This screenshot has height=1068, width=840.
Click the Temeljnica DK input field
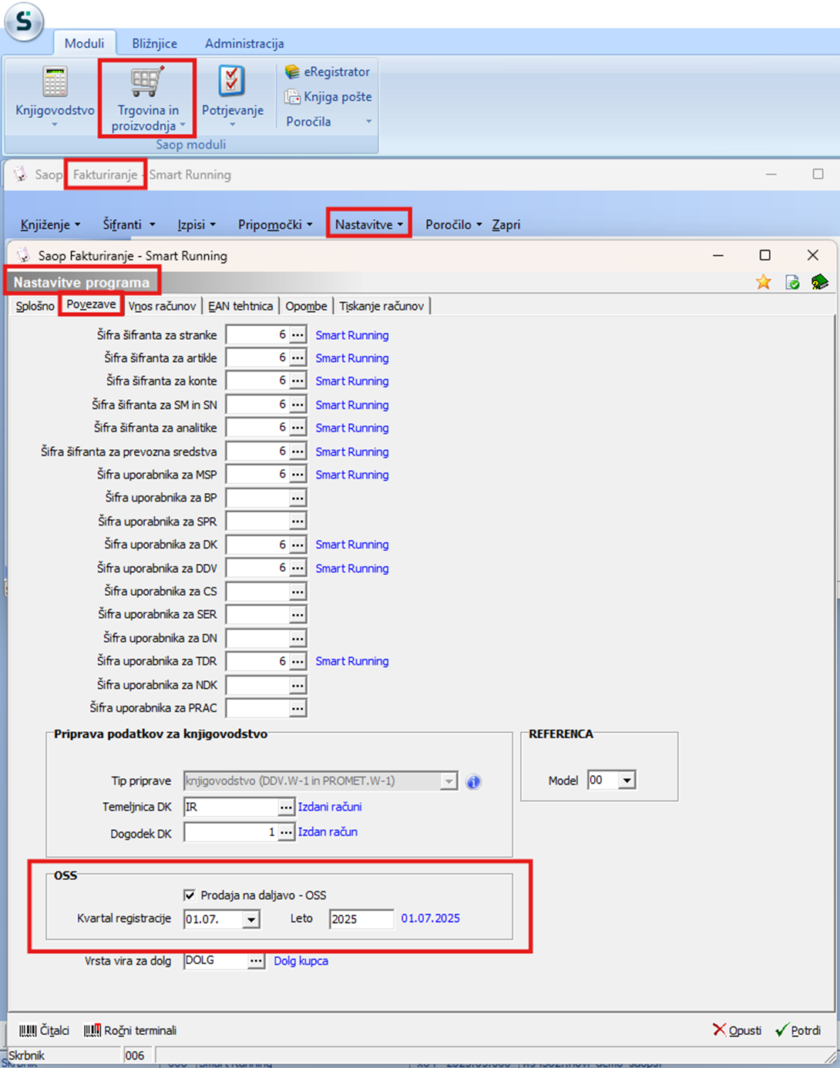230,807
